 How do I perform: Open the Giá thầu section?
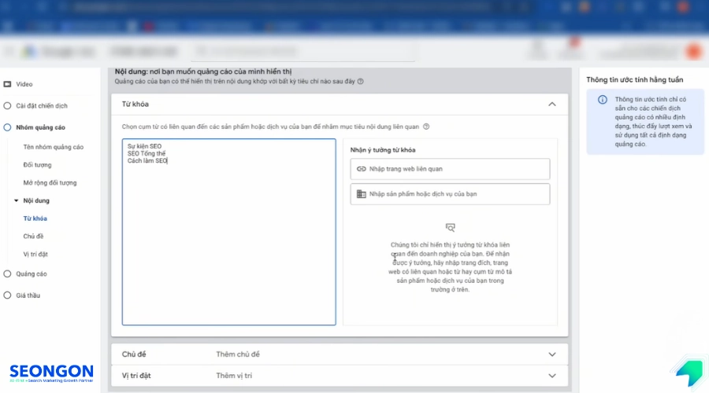coord(28,296)
